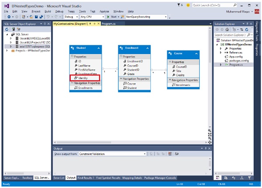Click the Start debugging play button
The image size is (262, 188).
click(x=108, y=16)
